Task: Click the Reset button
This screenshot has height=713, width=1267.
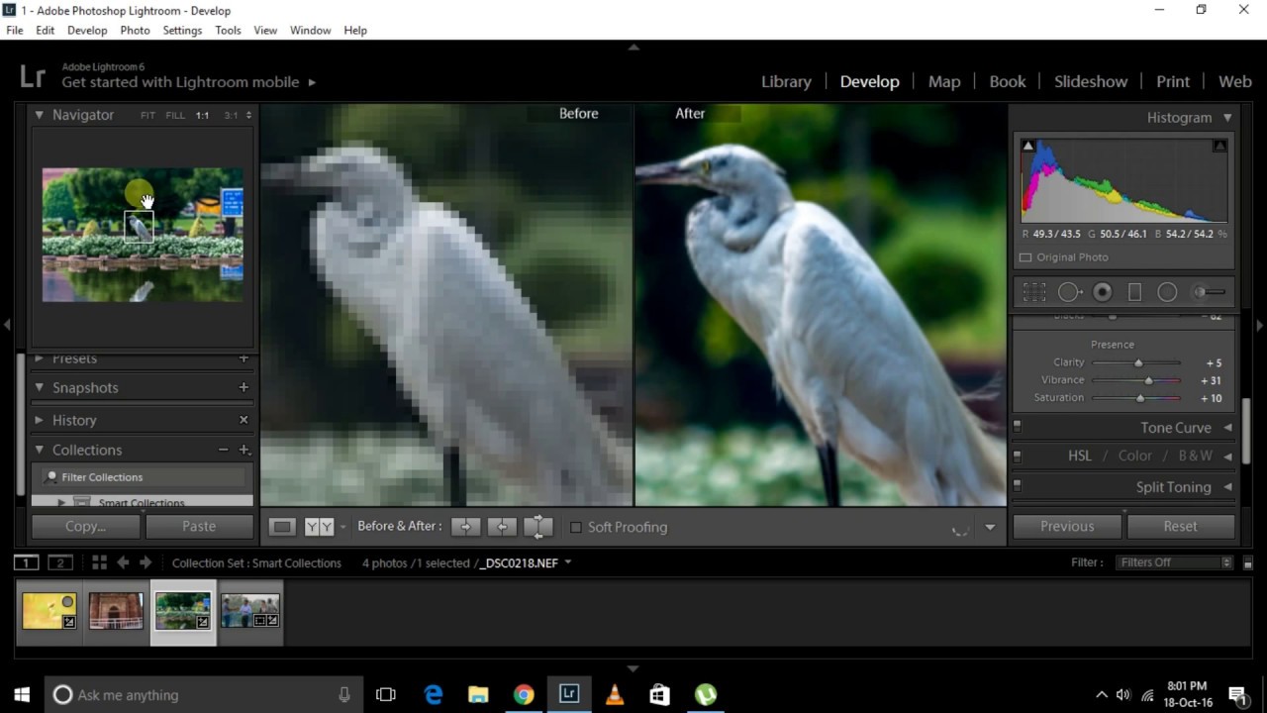Action: (1180, 526)
